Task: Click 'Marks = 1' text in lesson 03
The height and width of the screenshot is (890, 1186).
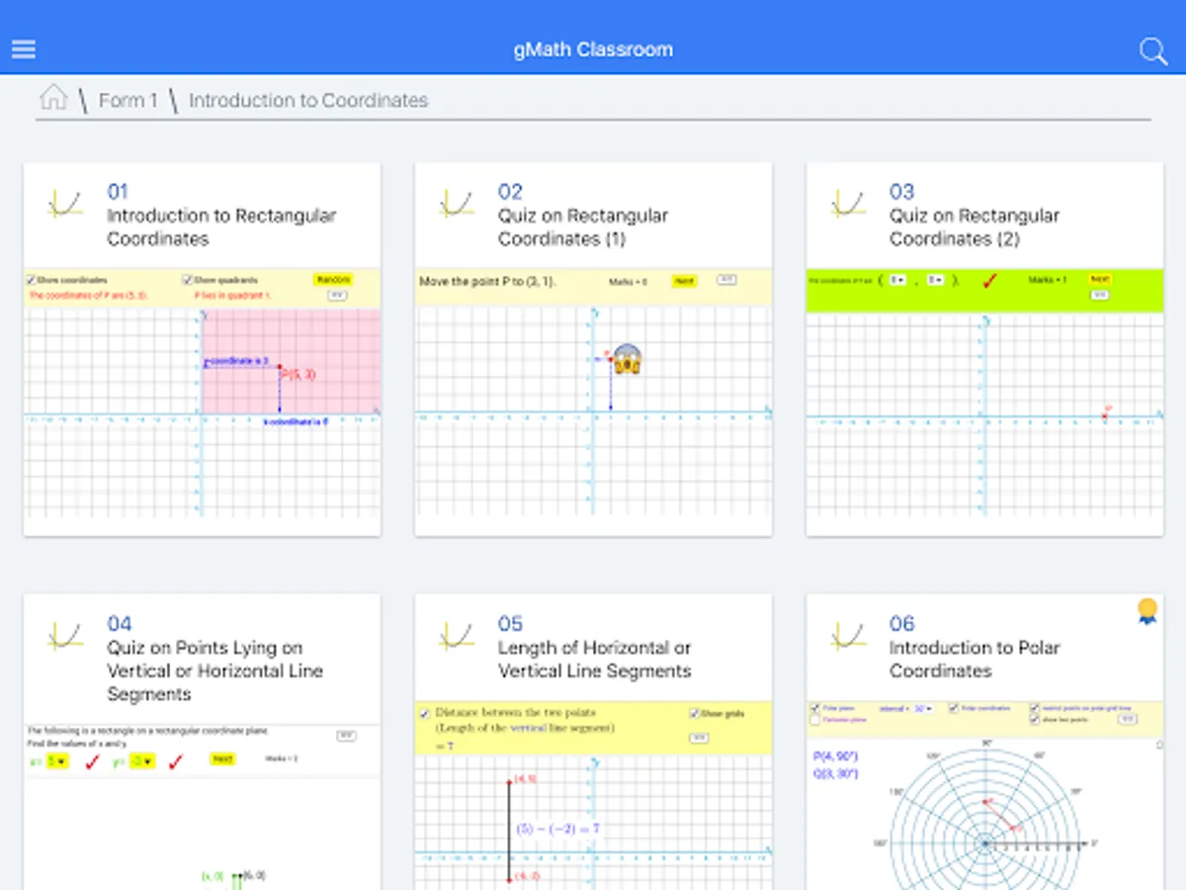Action: point(1047,281)
